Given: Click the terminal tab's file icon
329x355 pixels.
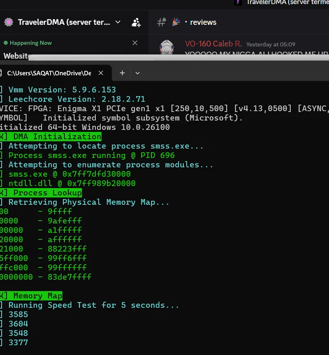Looking at the screenshot, I should coord(1,73).
